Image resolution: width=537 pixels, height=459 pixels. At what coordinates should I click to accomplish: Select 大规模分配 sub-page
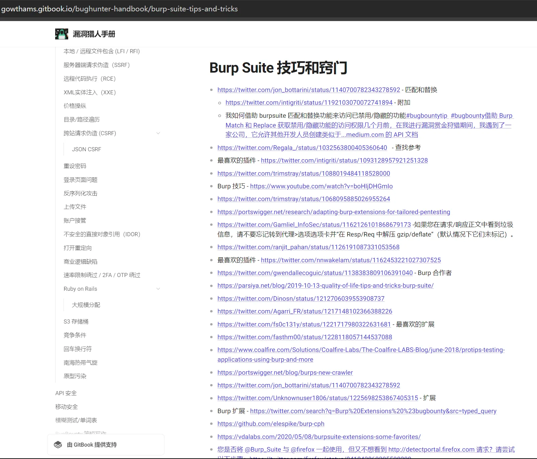(x=86, y=305)
